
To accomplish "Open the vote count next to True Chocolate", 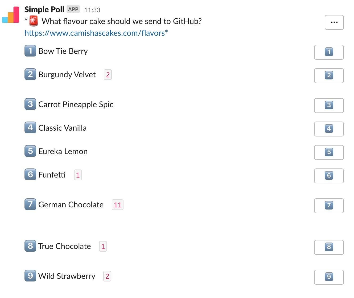I will pos(103,246).
